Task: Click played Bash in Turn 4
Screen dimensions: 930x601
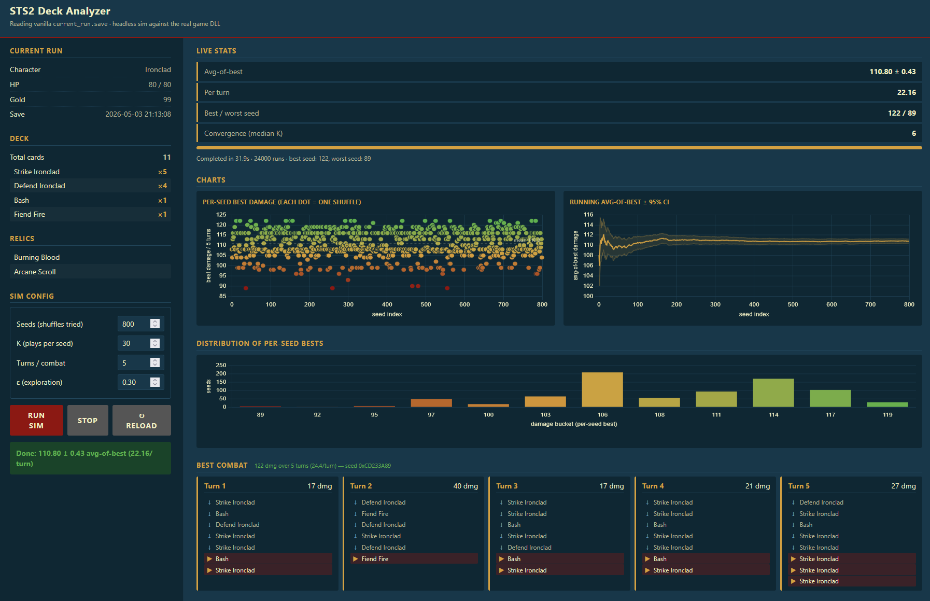Action: 706,558
